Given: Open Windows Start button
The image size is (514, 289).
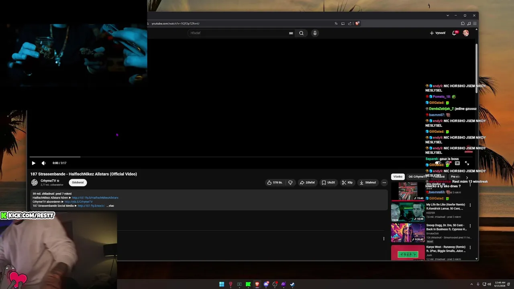Looking at the screenshot, I should [222, 284].
